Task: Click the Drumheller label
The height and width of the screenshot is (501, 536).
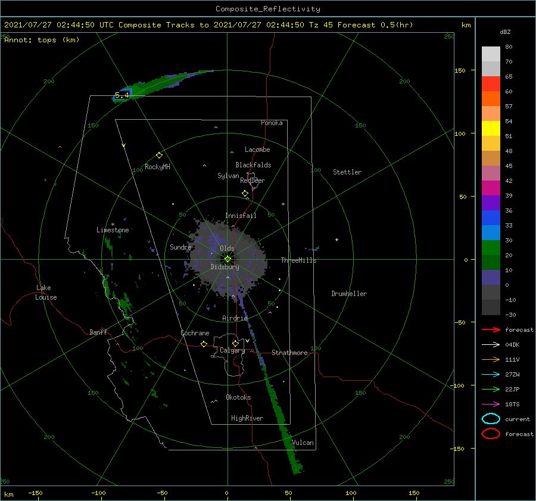Action: pos(349,294)
